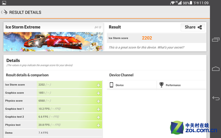Tap the Android recent apps button
The image size is (221, 138).
tap(215, 40)
